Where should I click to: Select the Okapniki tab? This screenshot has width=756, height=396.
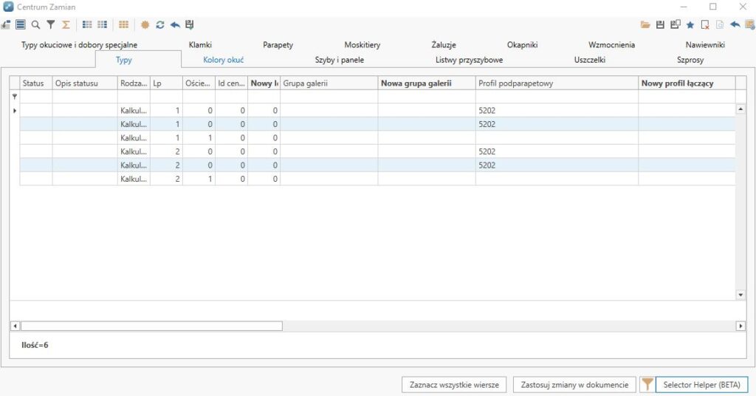coord(522,45)
